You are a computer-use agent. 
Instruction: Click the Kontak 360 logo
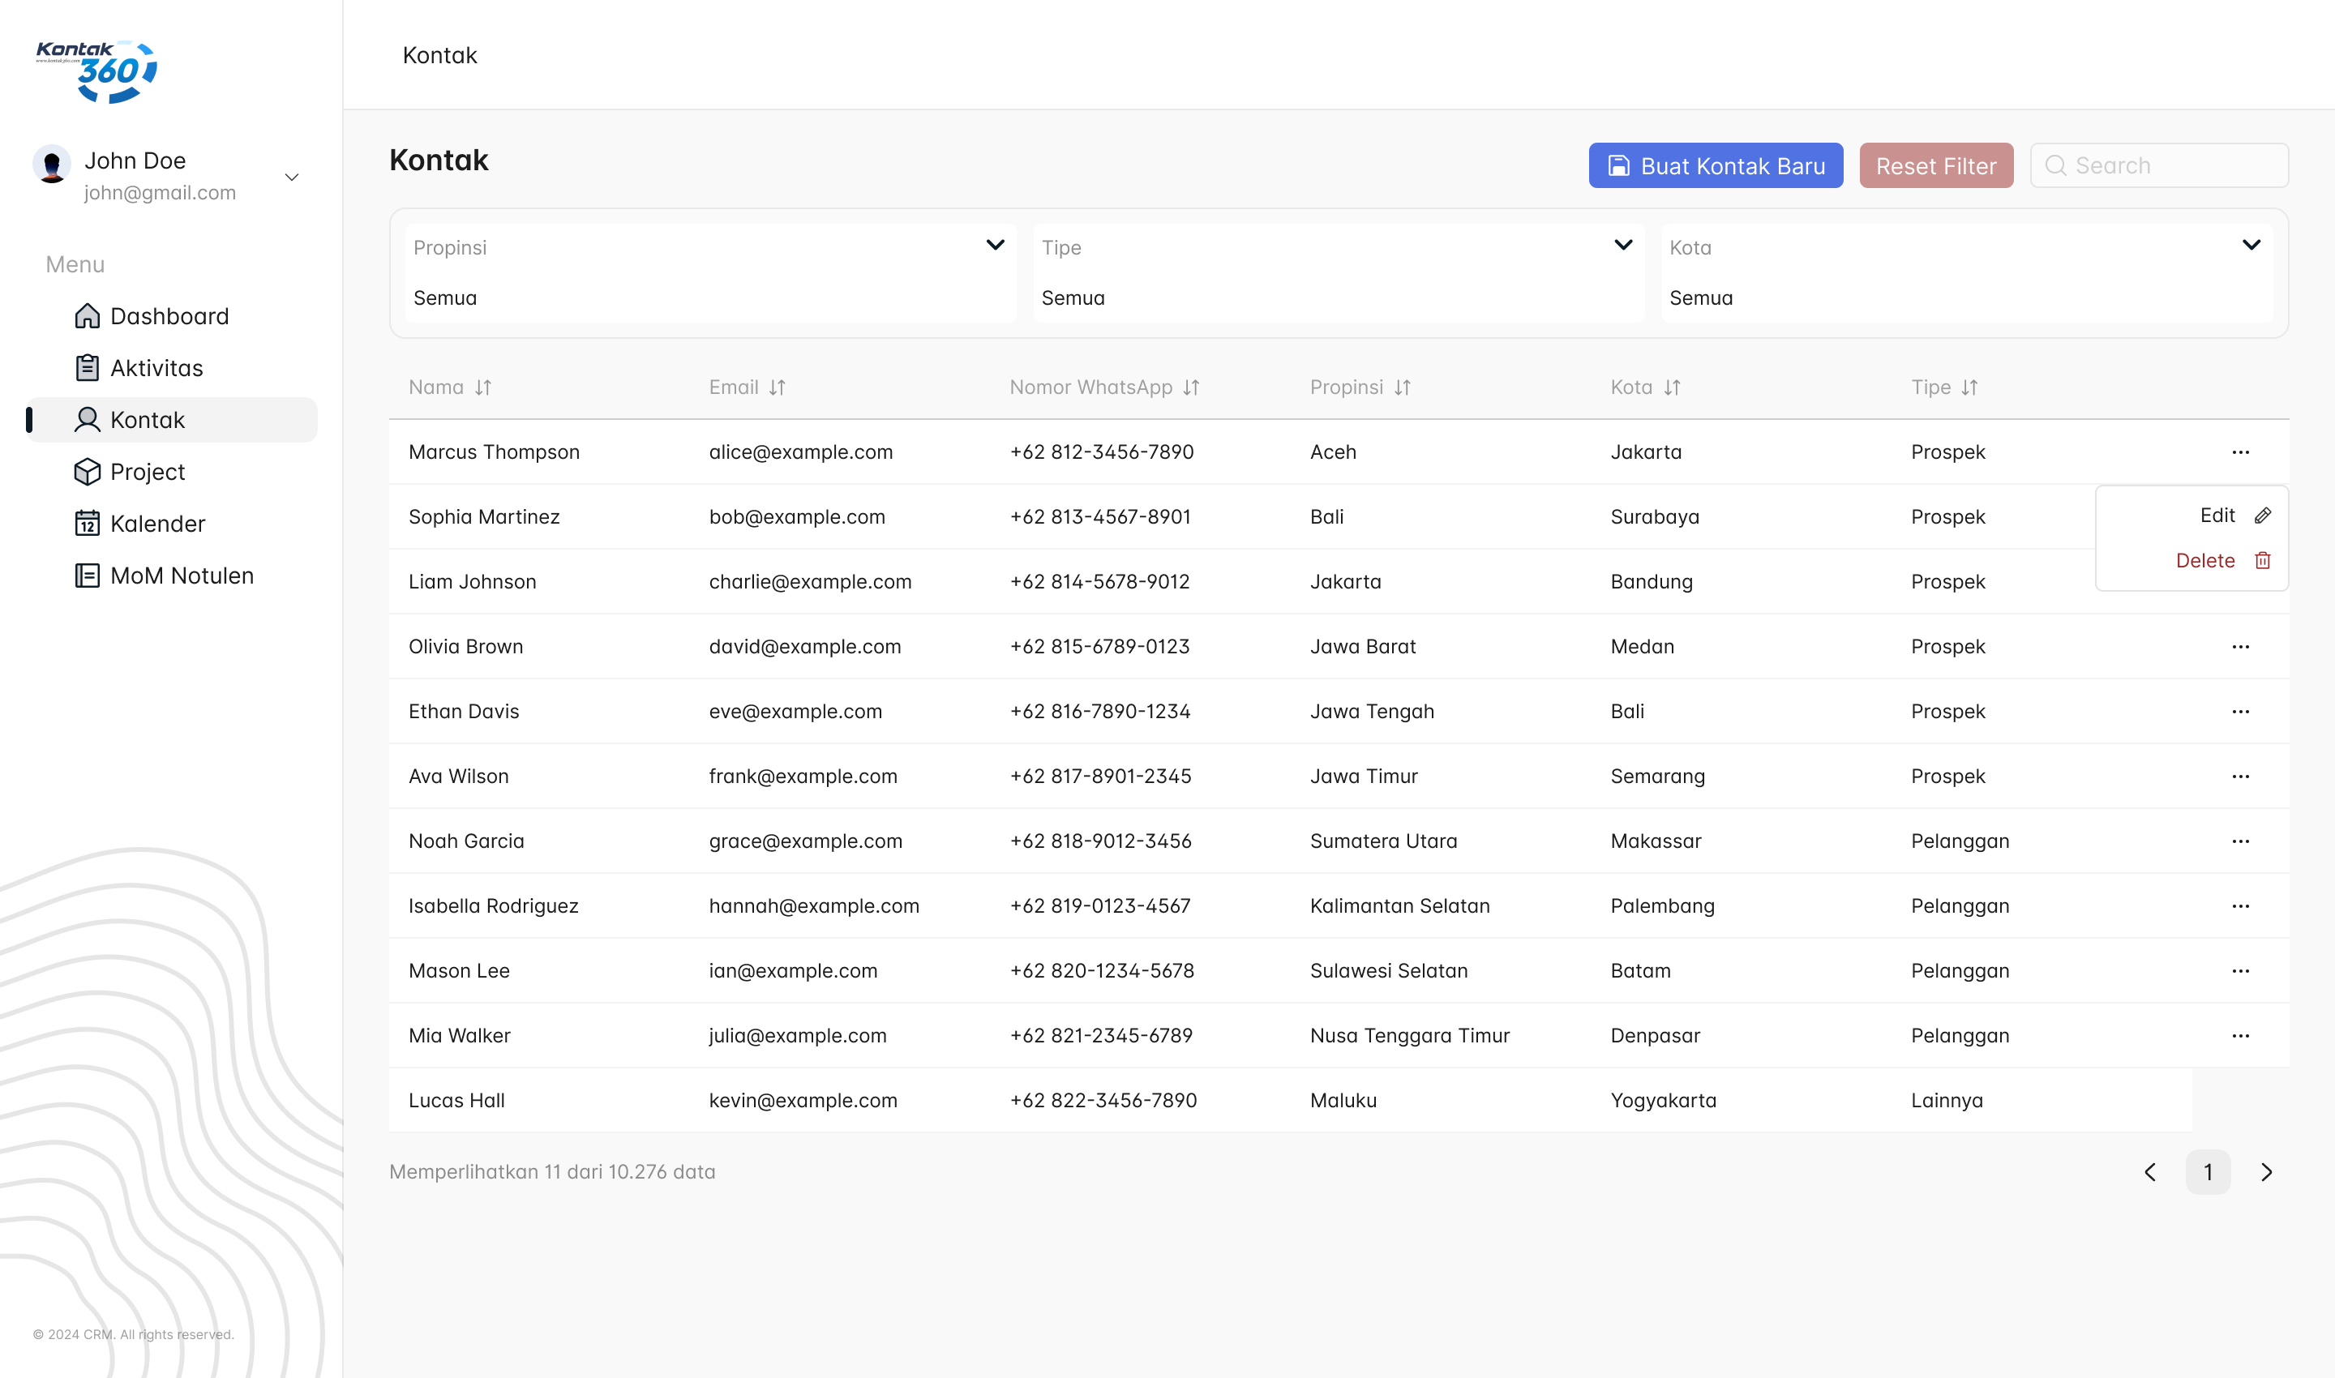tap(96, 71)
